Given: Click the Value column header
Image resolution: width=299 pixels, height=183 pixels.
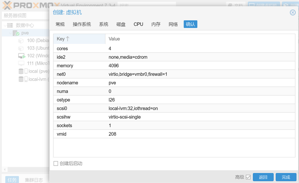Looking at the screenshot, I should click(200, 39).
